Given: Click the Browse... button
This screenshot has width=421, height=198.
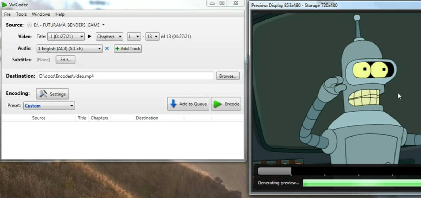Looking at the screenshot, I should [228, 76].
